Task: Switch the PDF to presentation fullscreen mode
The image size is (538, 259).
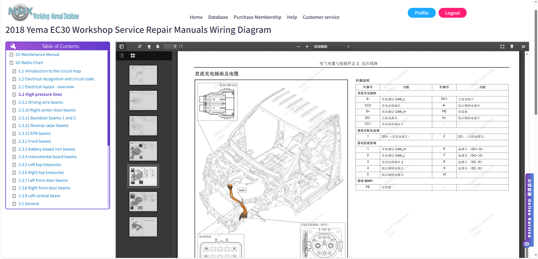Action: [x=502, y=47]
